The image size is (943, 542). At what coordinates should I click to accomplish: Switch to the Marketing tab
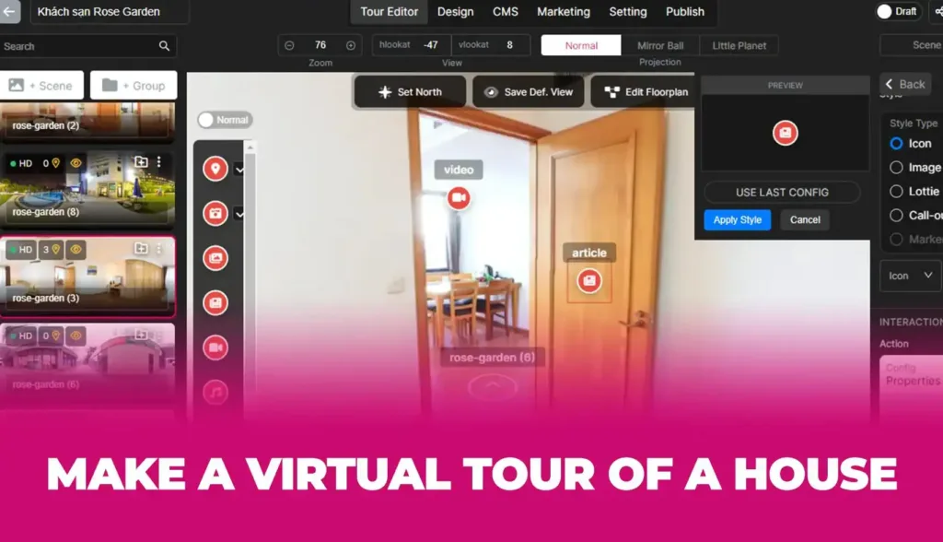[x=564, y=12]
